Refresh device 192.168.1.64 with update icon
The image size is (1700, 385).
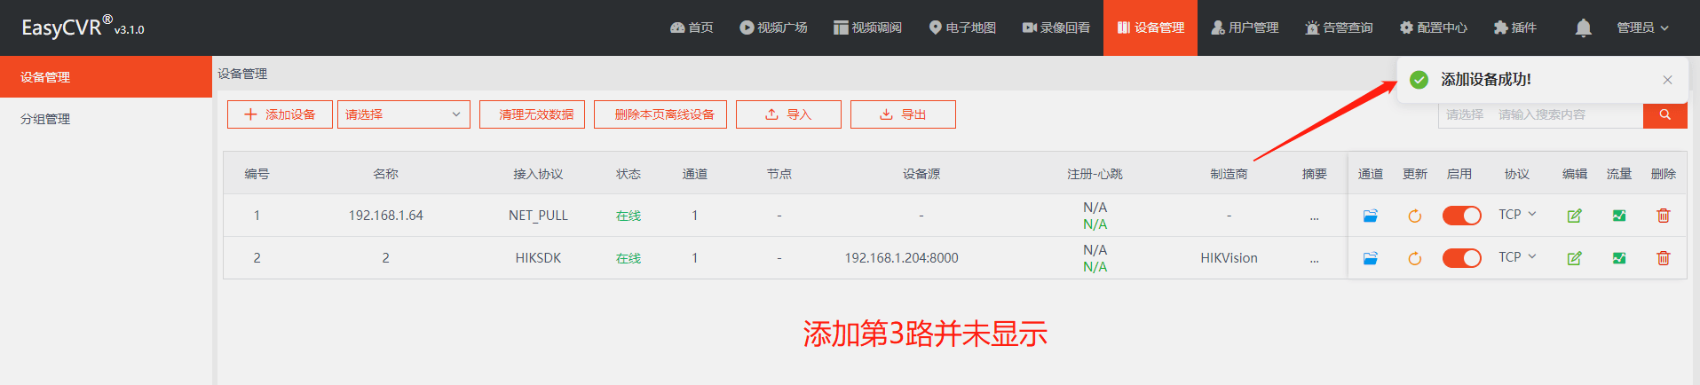pos(1414,216)
